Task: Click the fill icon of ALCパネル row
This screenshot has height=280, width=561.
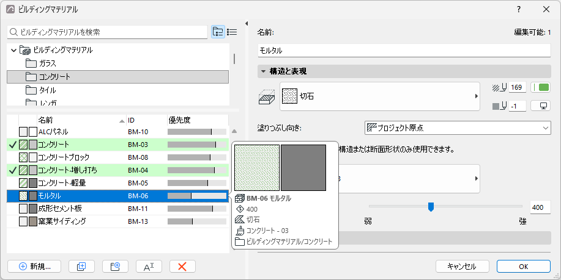Action: (23, 132)
